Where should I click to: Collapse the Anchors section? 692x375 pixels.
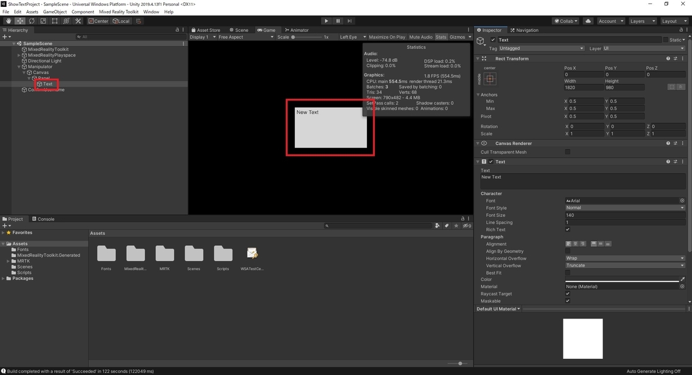(x=478, y=95)
